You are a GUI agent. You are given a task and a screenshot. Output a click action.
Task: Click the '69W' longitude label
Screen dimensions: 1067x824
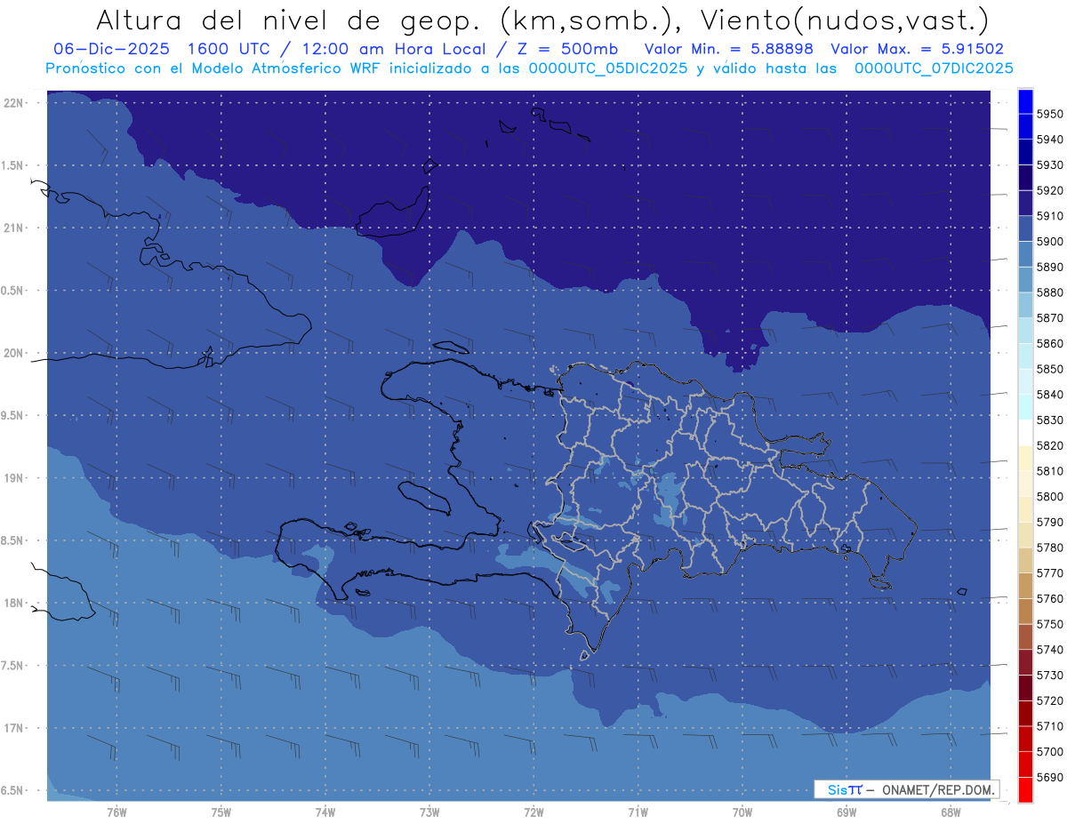click(846, 812)
